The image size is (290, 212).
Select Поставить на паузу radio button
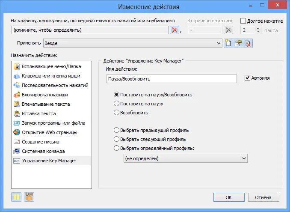[x=116, y=104]
